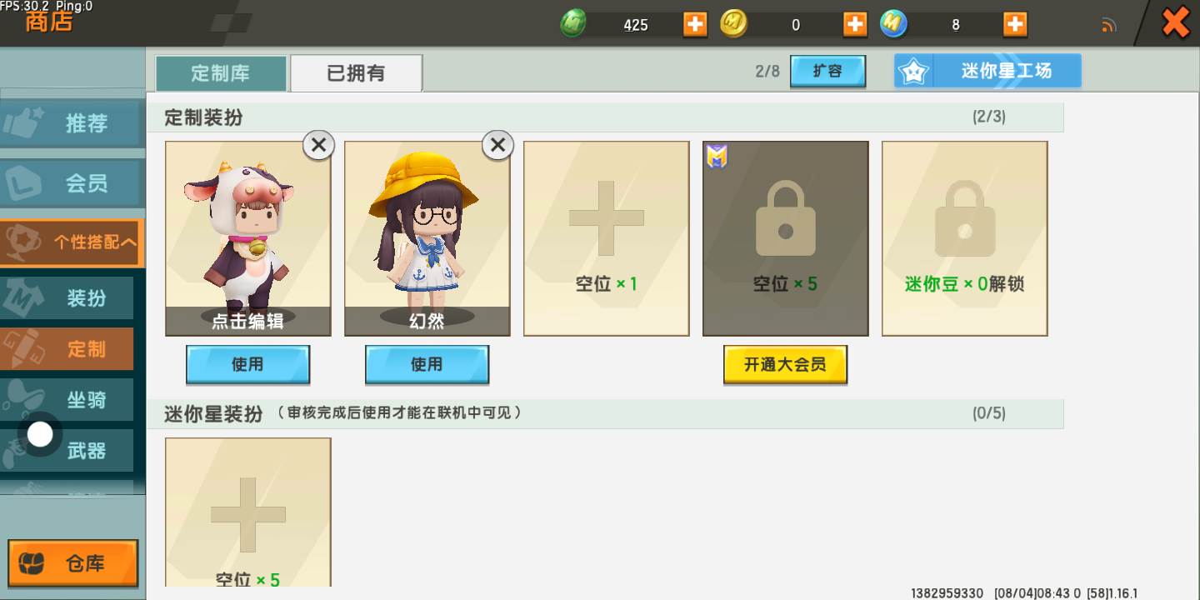Tap the gold coin currency icon
The height and width of the screenshot is (600, 1200).
click(x=734, y=24)
